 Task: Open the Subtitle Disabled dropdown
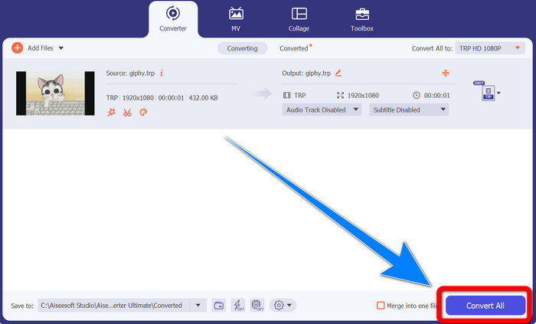(x=408, y=110)
